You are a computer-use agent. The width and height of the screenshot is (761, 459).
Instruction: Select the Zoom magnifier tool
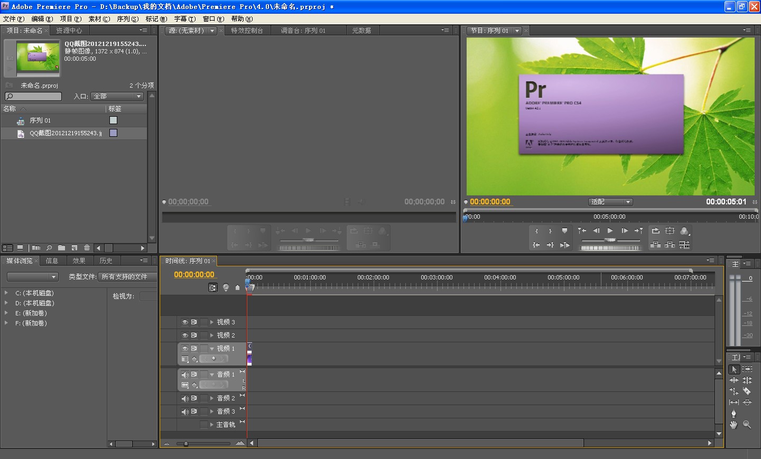pyautogui.click(x=747, y=425)
